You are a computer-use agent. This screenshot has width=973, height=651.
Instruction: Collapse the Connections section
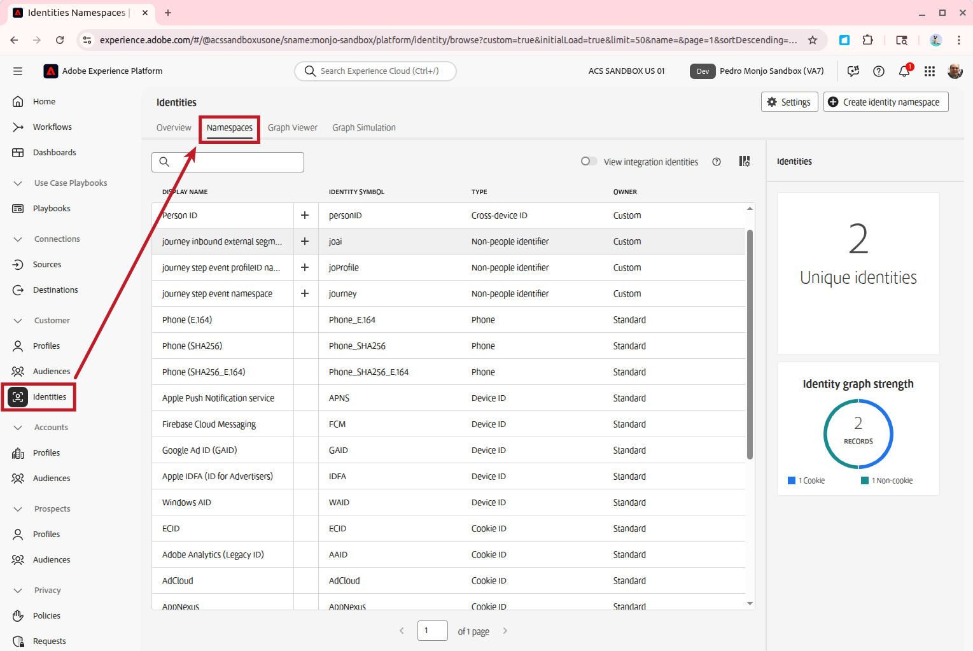[x=18, y=239]
